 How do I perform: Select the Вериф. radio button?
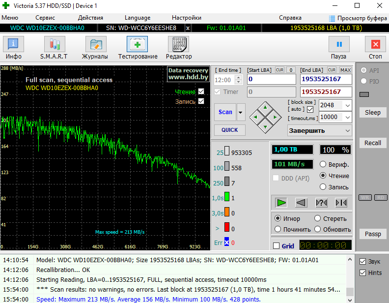pos(323,164)
